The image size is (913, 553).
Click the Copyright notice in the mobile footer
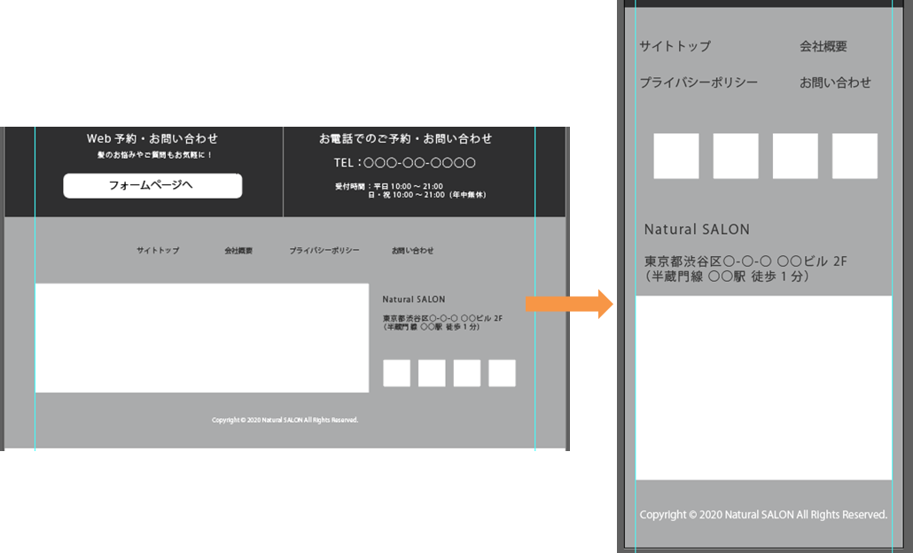coord(763,515)
